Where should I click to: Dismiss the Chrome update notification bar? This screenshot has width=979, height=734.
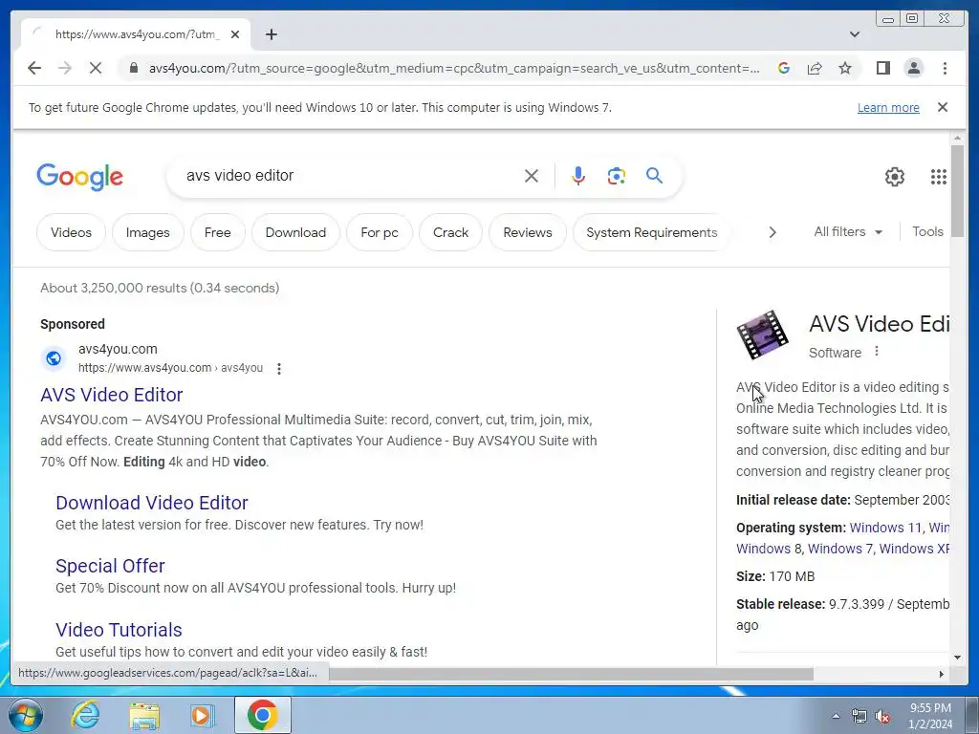coord(942,107)
